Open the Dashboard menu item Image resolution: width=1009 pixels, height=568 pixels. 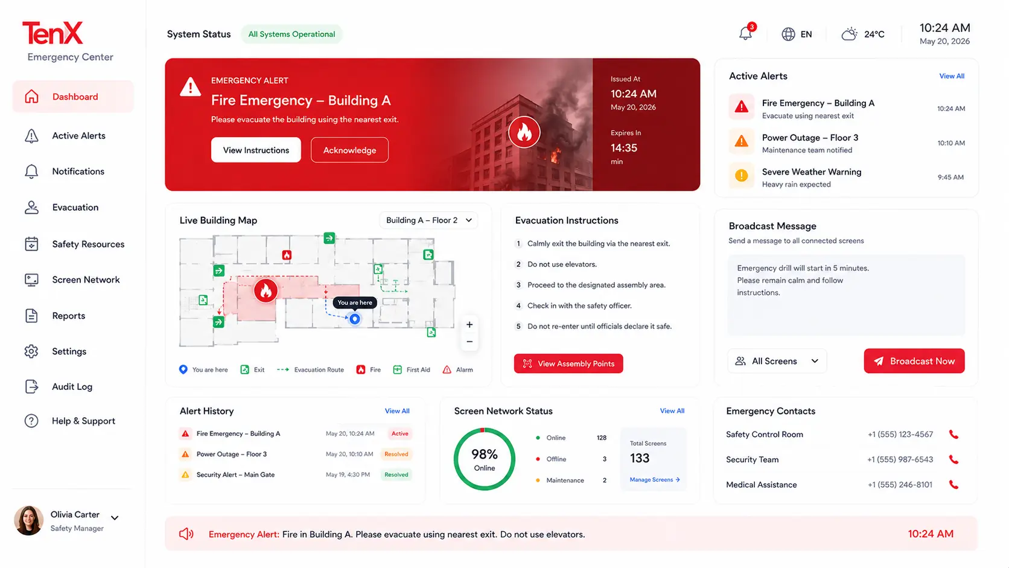point(73,97)
